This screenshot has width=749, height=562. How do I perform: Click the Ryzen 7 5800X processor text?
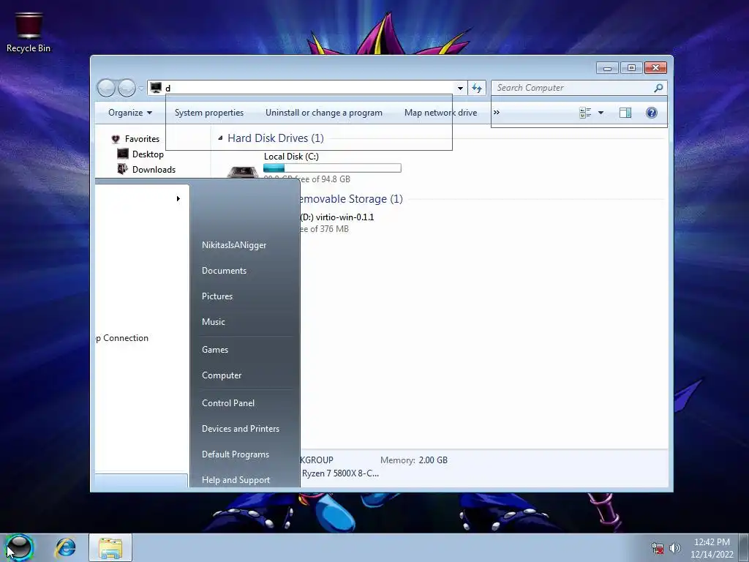click(340, 473)
